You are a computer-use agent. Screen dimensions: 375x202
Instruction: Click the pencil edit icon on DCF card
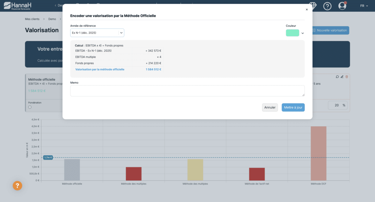[x=342, y=77]
